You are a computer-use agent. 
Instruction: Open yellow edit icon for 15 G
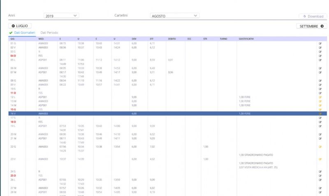(320, 110)
